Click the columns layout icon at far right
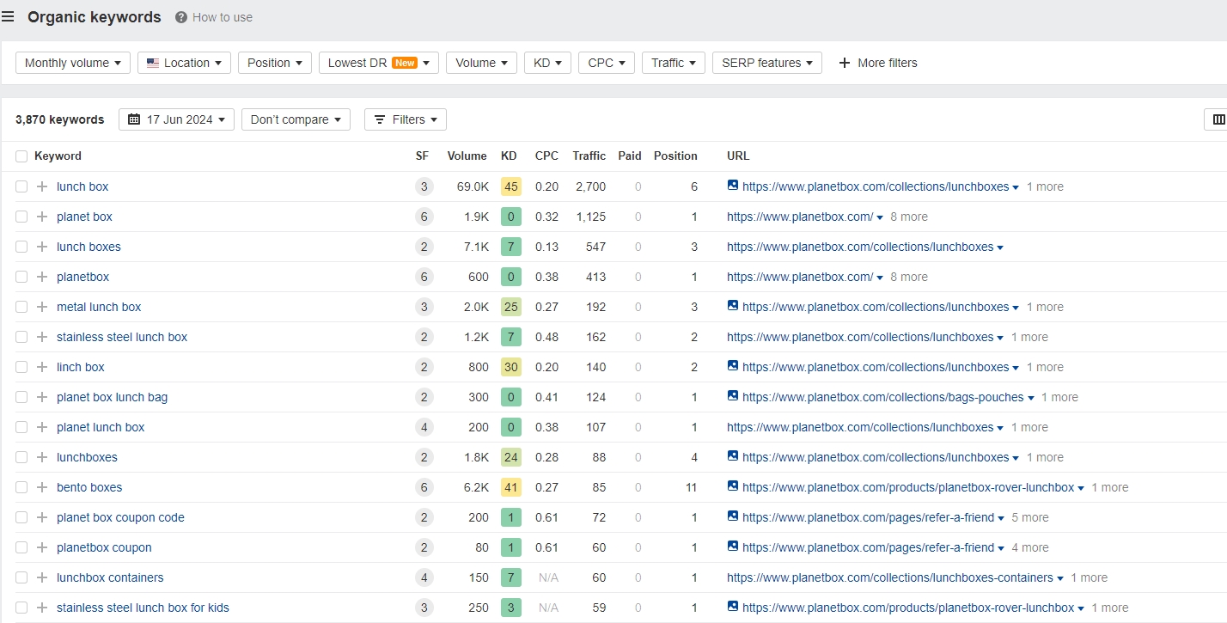This screenshot has height=623, width=1227. (x=1218, y=119)
